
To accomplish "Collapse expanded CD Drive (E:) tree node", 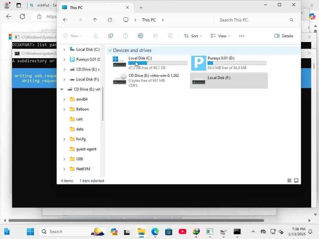I will tap(62, 89).
